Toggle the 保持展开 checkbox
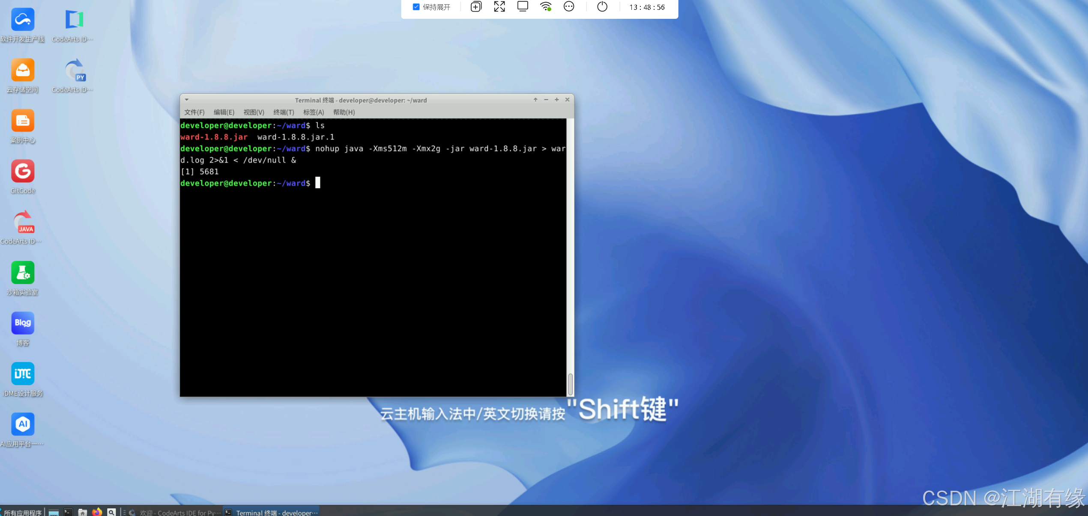 [x=416, y=7]
